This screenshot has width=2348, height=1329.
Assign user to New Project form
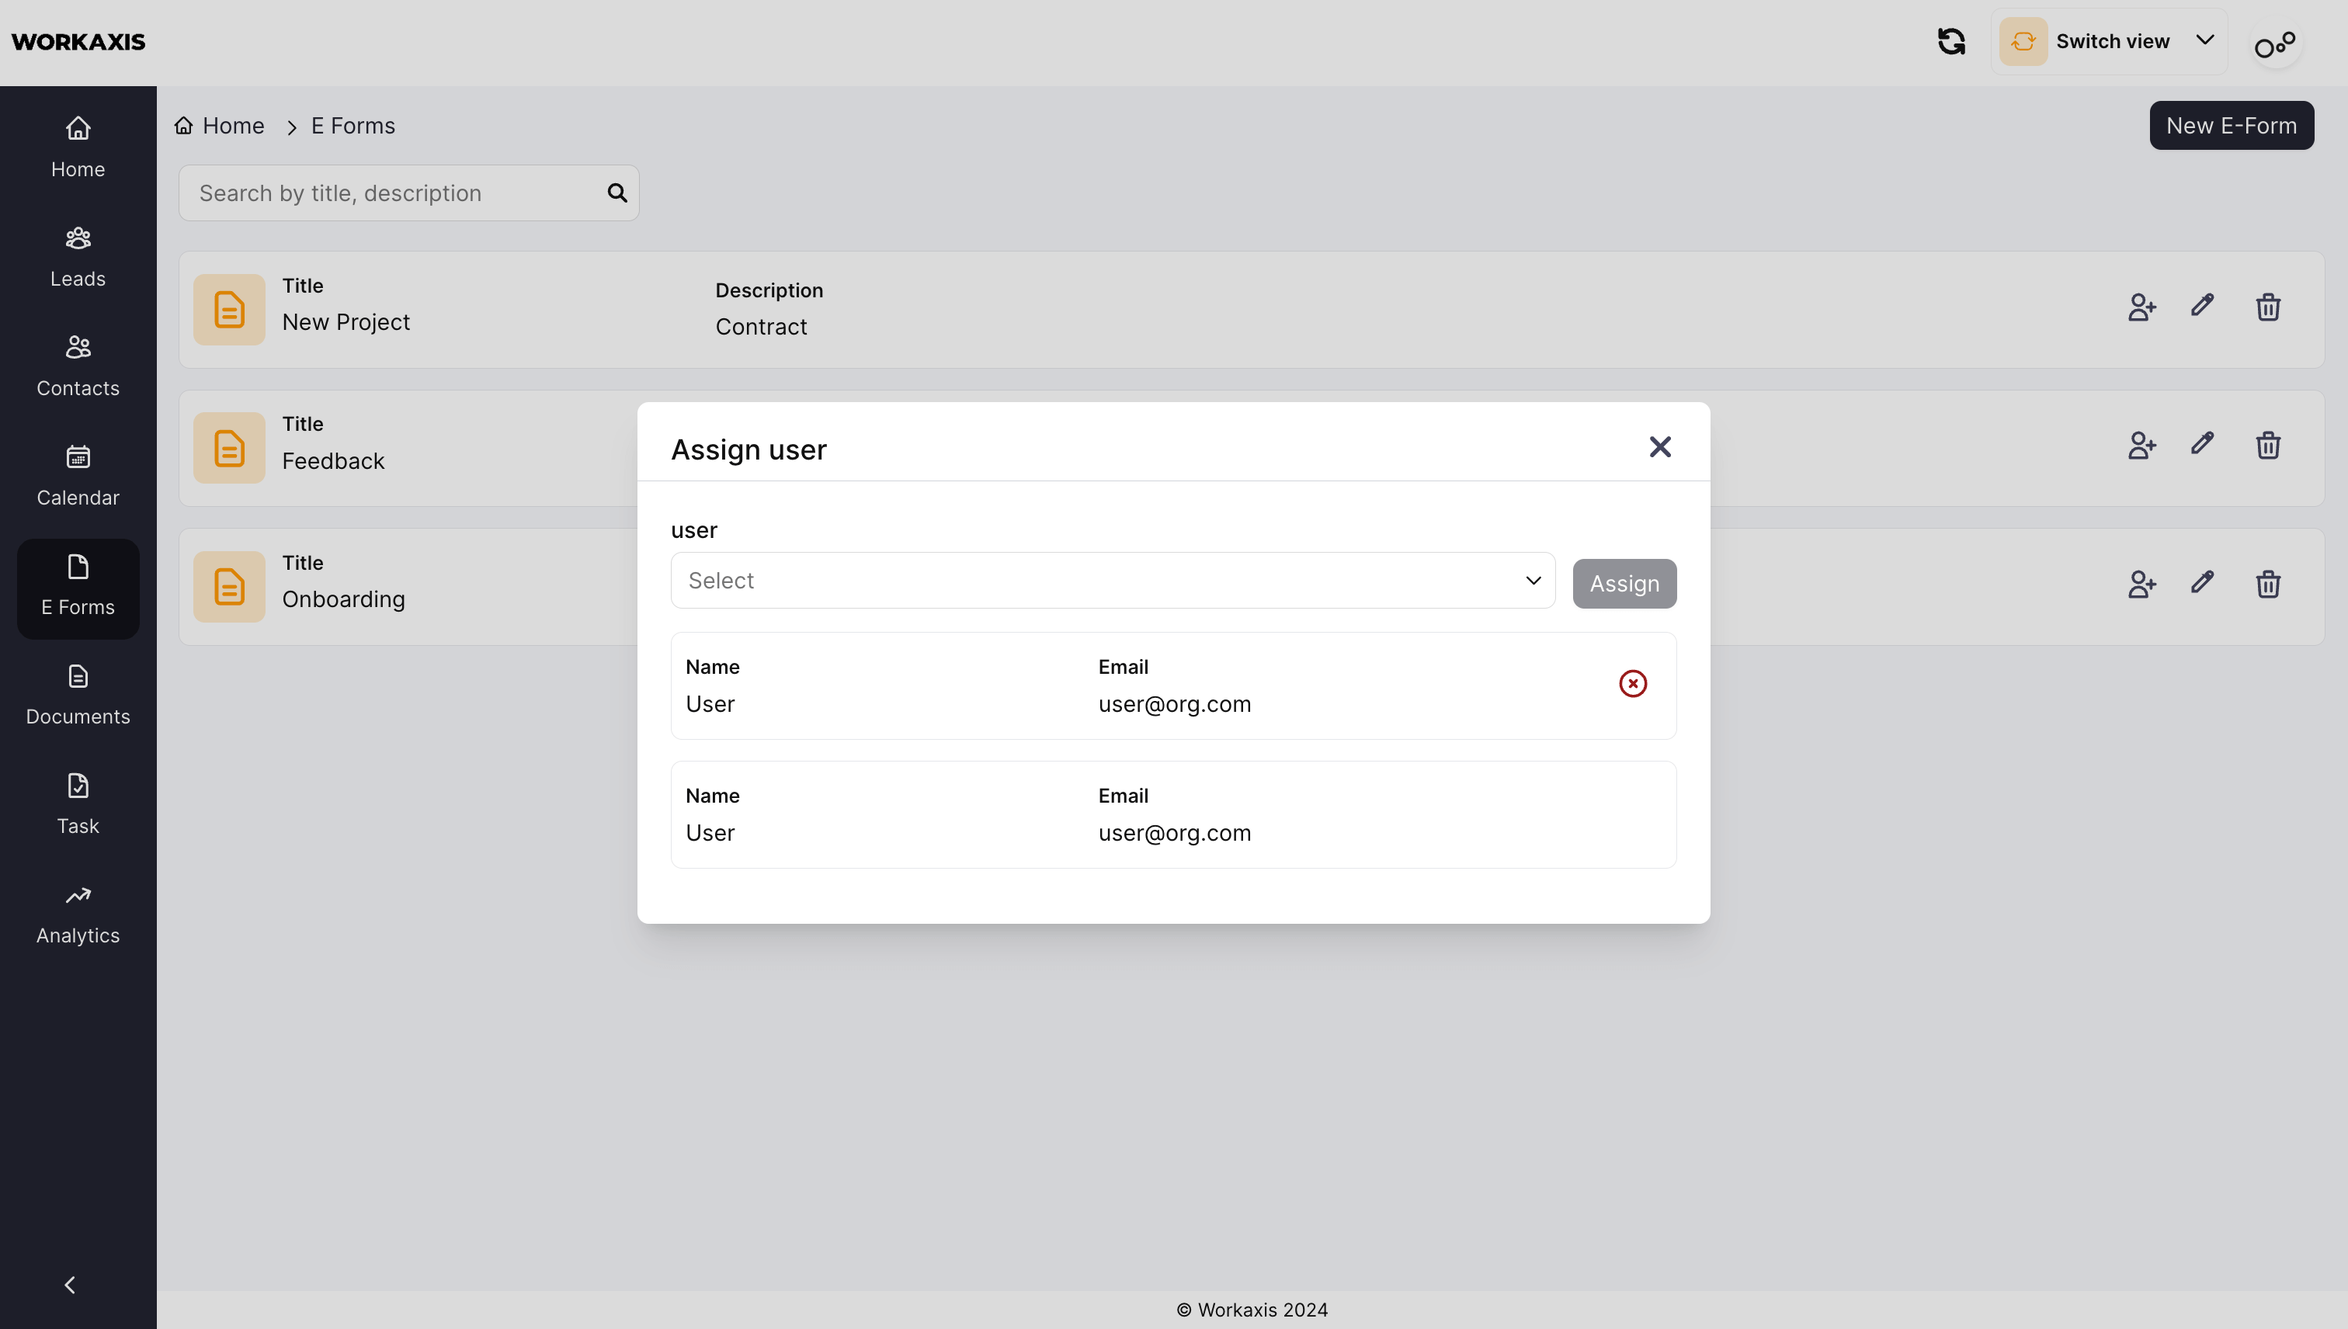tap(2141, 307)
